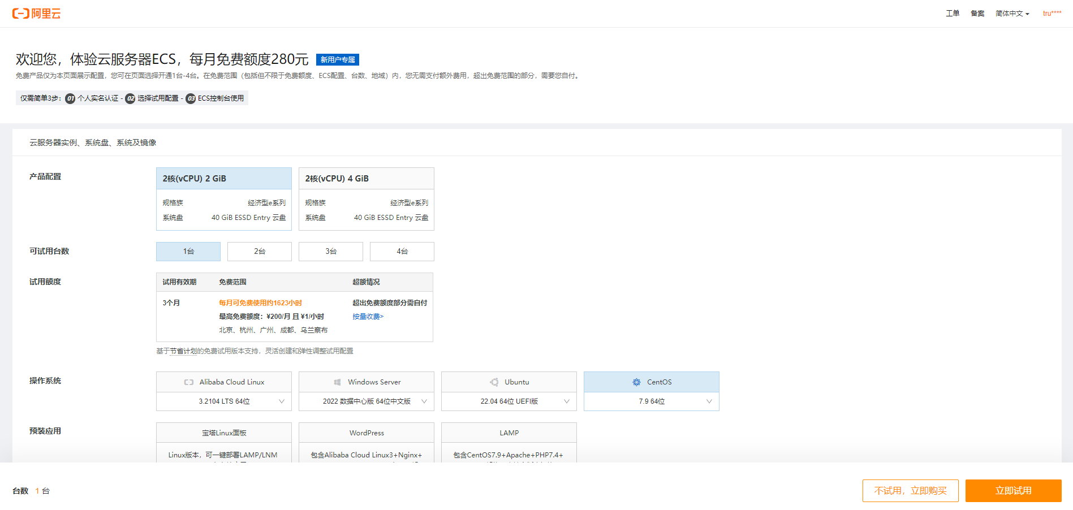This screenshot has width=1073, height=510.
Task: Click the Windows Server logo icon
Action: click(x=337, y=382)
